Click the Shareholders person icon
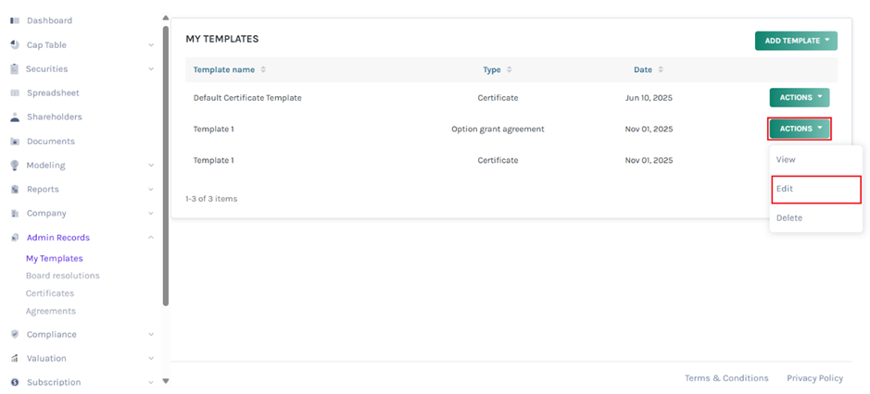This screenshot has width=870, height=394. pos(15,117)
